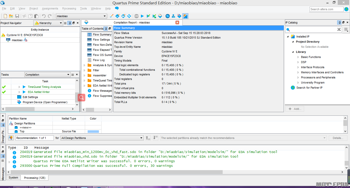This screenshot has width=350, height=188.
Task: Save using the floppy disk icon
Action: click(x=17, y=16)
